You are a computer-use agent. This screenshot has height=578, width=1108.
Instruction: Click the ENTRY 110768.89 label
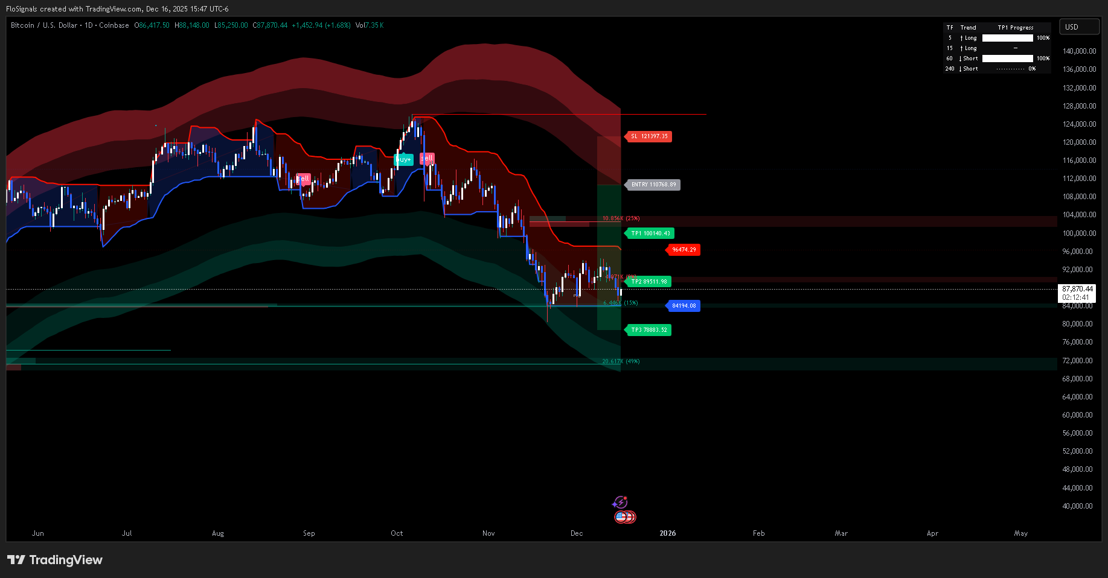tap(653, 185)
